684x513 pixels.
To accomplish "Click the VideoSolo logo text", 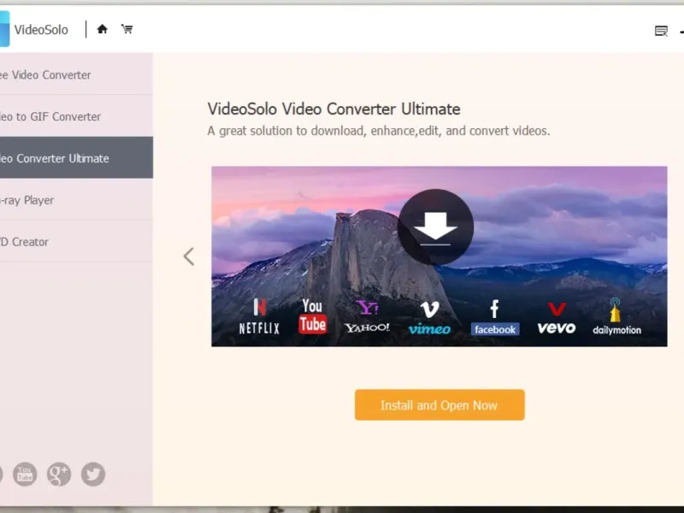I will pyautogui.click(x=41, y=30).
